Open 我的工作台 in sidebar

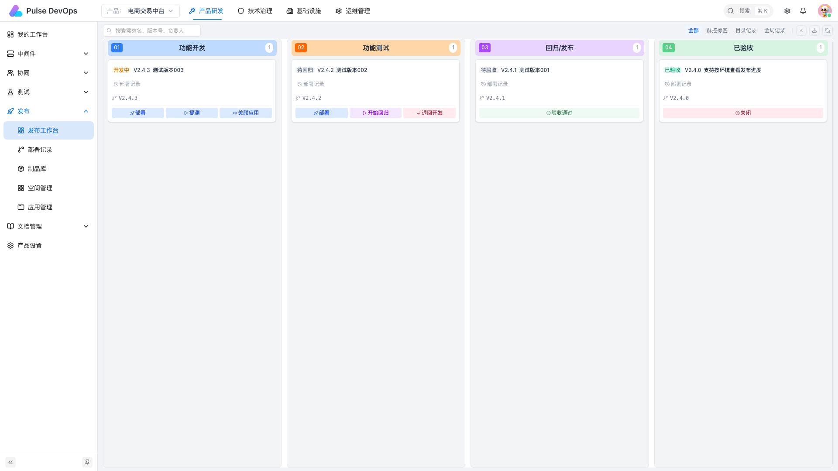(x=48, y=34)
